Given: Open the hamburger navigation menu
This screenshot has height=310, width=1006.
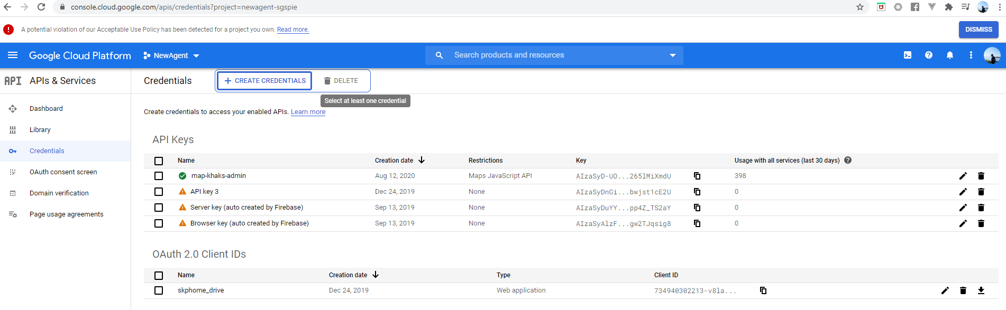Looking at the screenshot, I should [x=13, y=55].
